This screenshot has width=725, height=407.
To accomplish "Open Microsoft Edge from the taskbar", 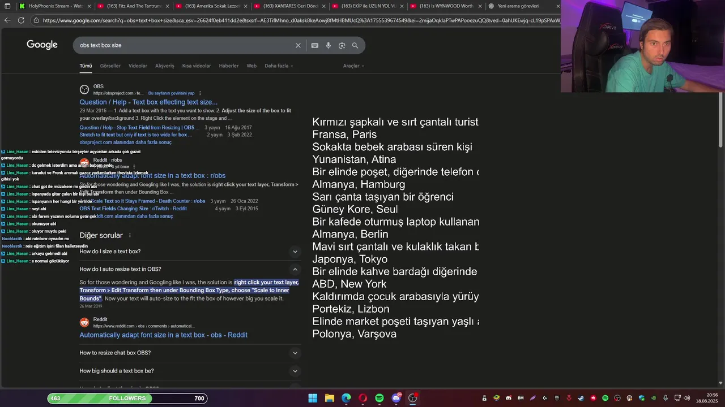I will click(346, 398).
